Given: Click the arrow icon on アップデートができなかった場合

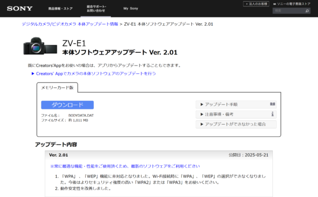Looking at the screenshot, I should tap(201, 124).
